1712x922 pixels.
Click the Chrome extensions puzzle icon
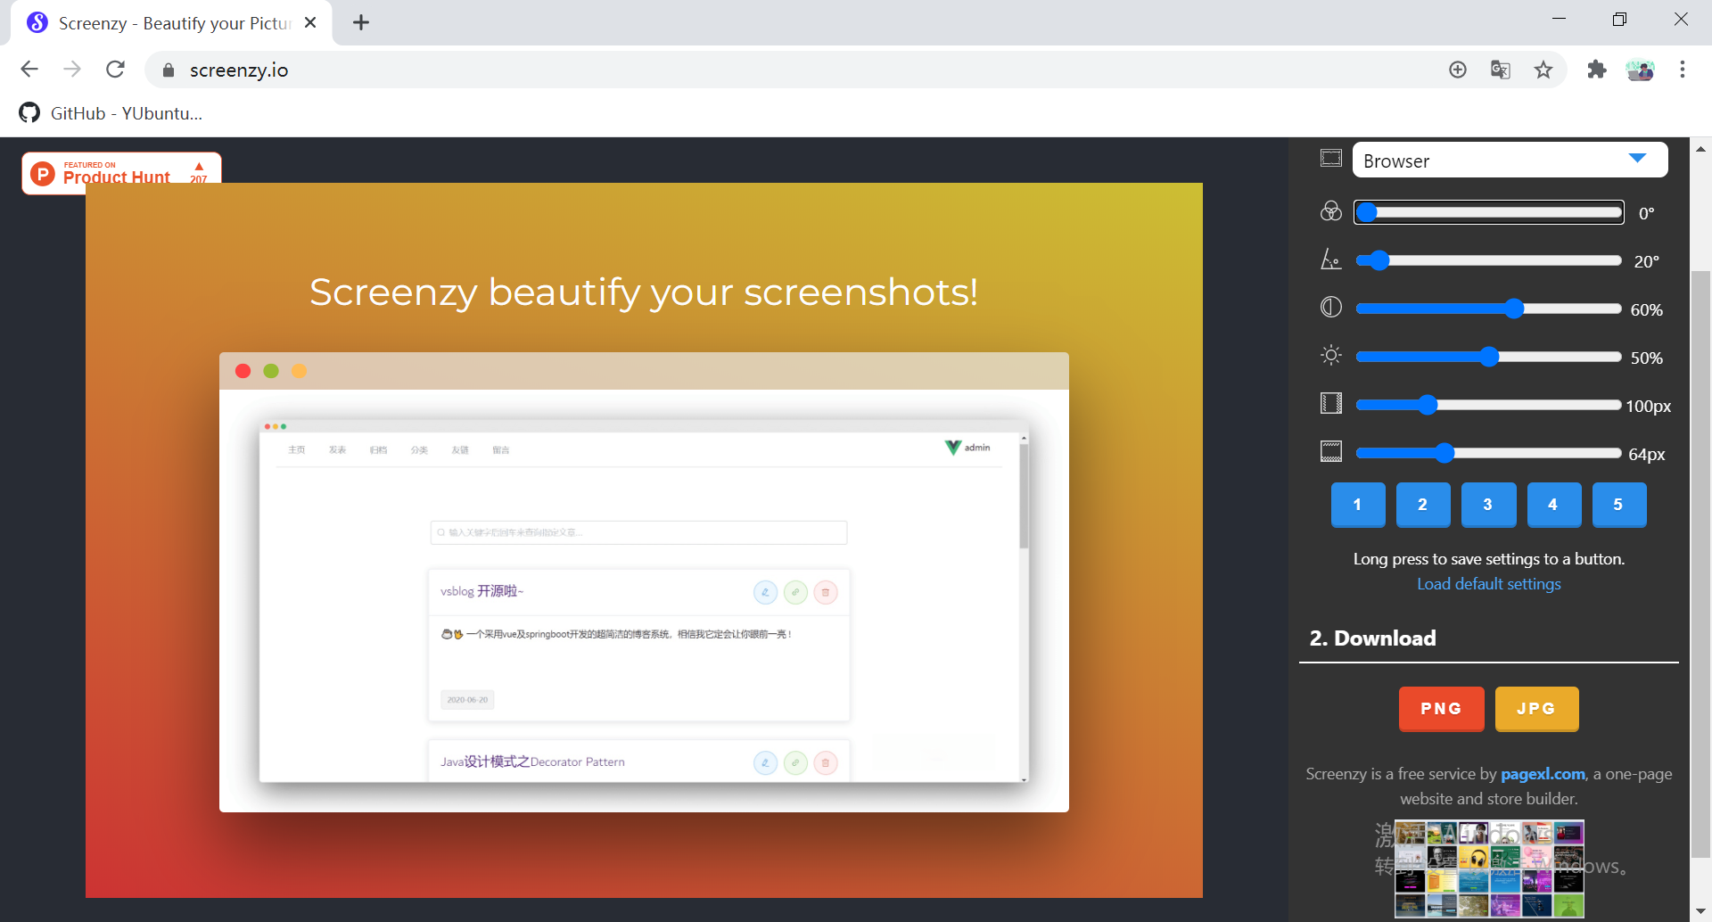click(1596, 70)
